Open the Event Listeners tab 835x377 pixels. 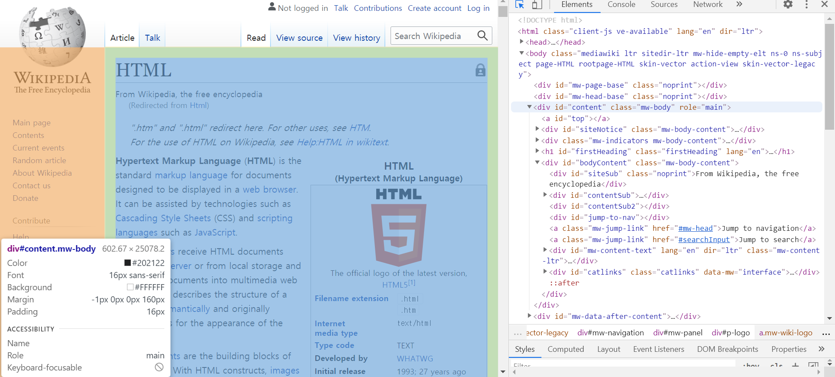(658, 349)
